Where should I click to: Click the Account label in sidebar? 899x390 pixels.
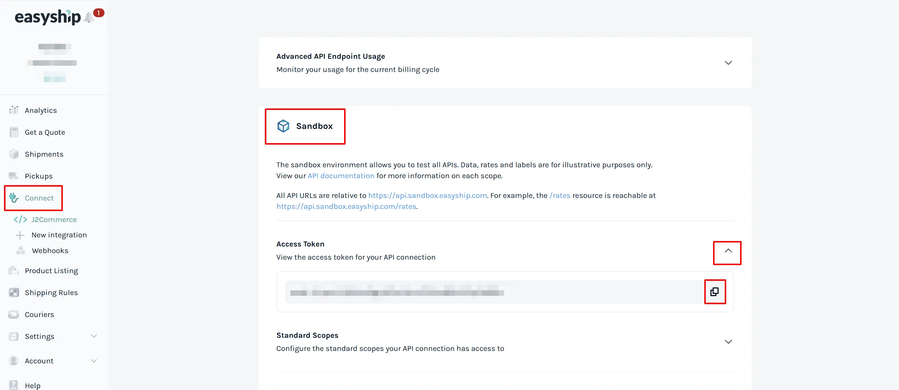coord(39,361)
